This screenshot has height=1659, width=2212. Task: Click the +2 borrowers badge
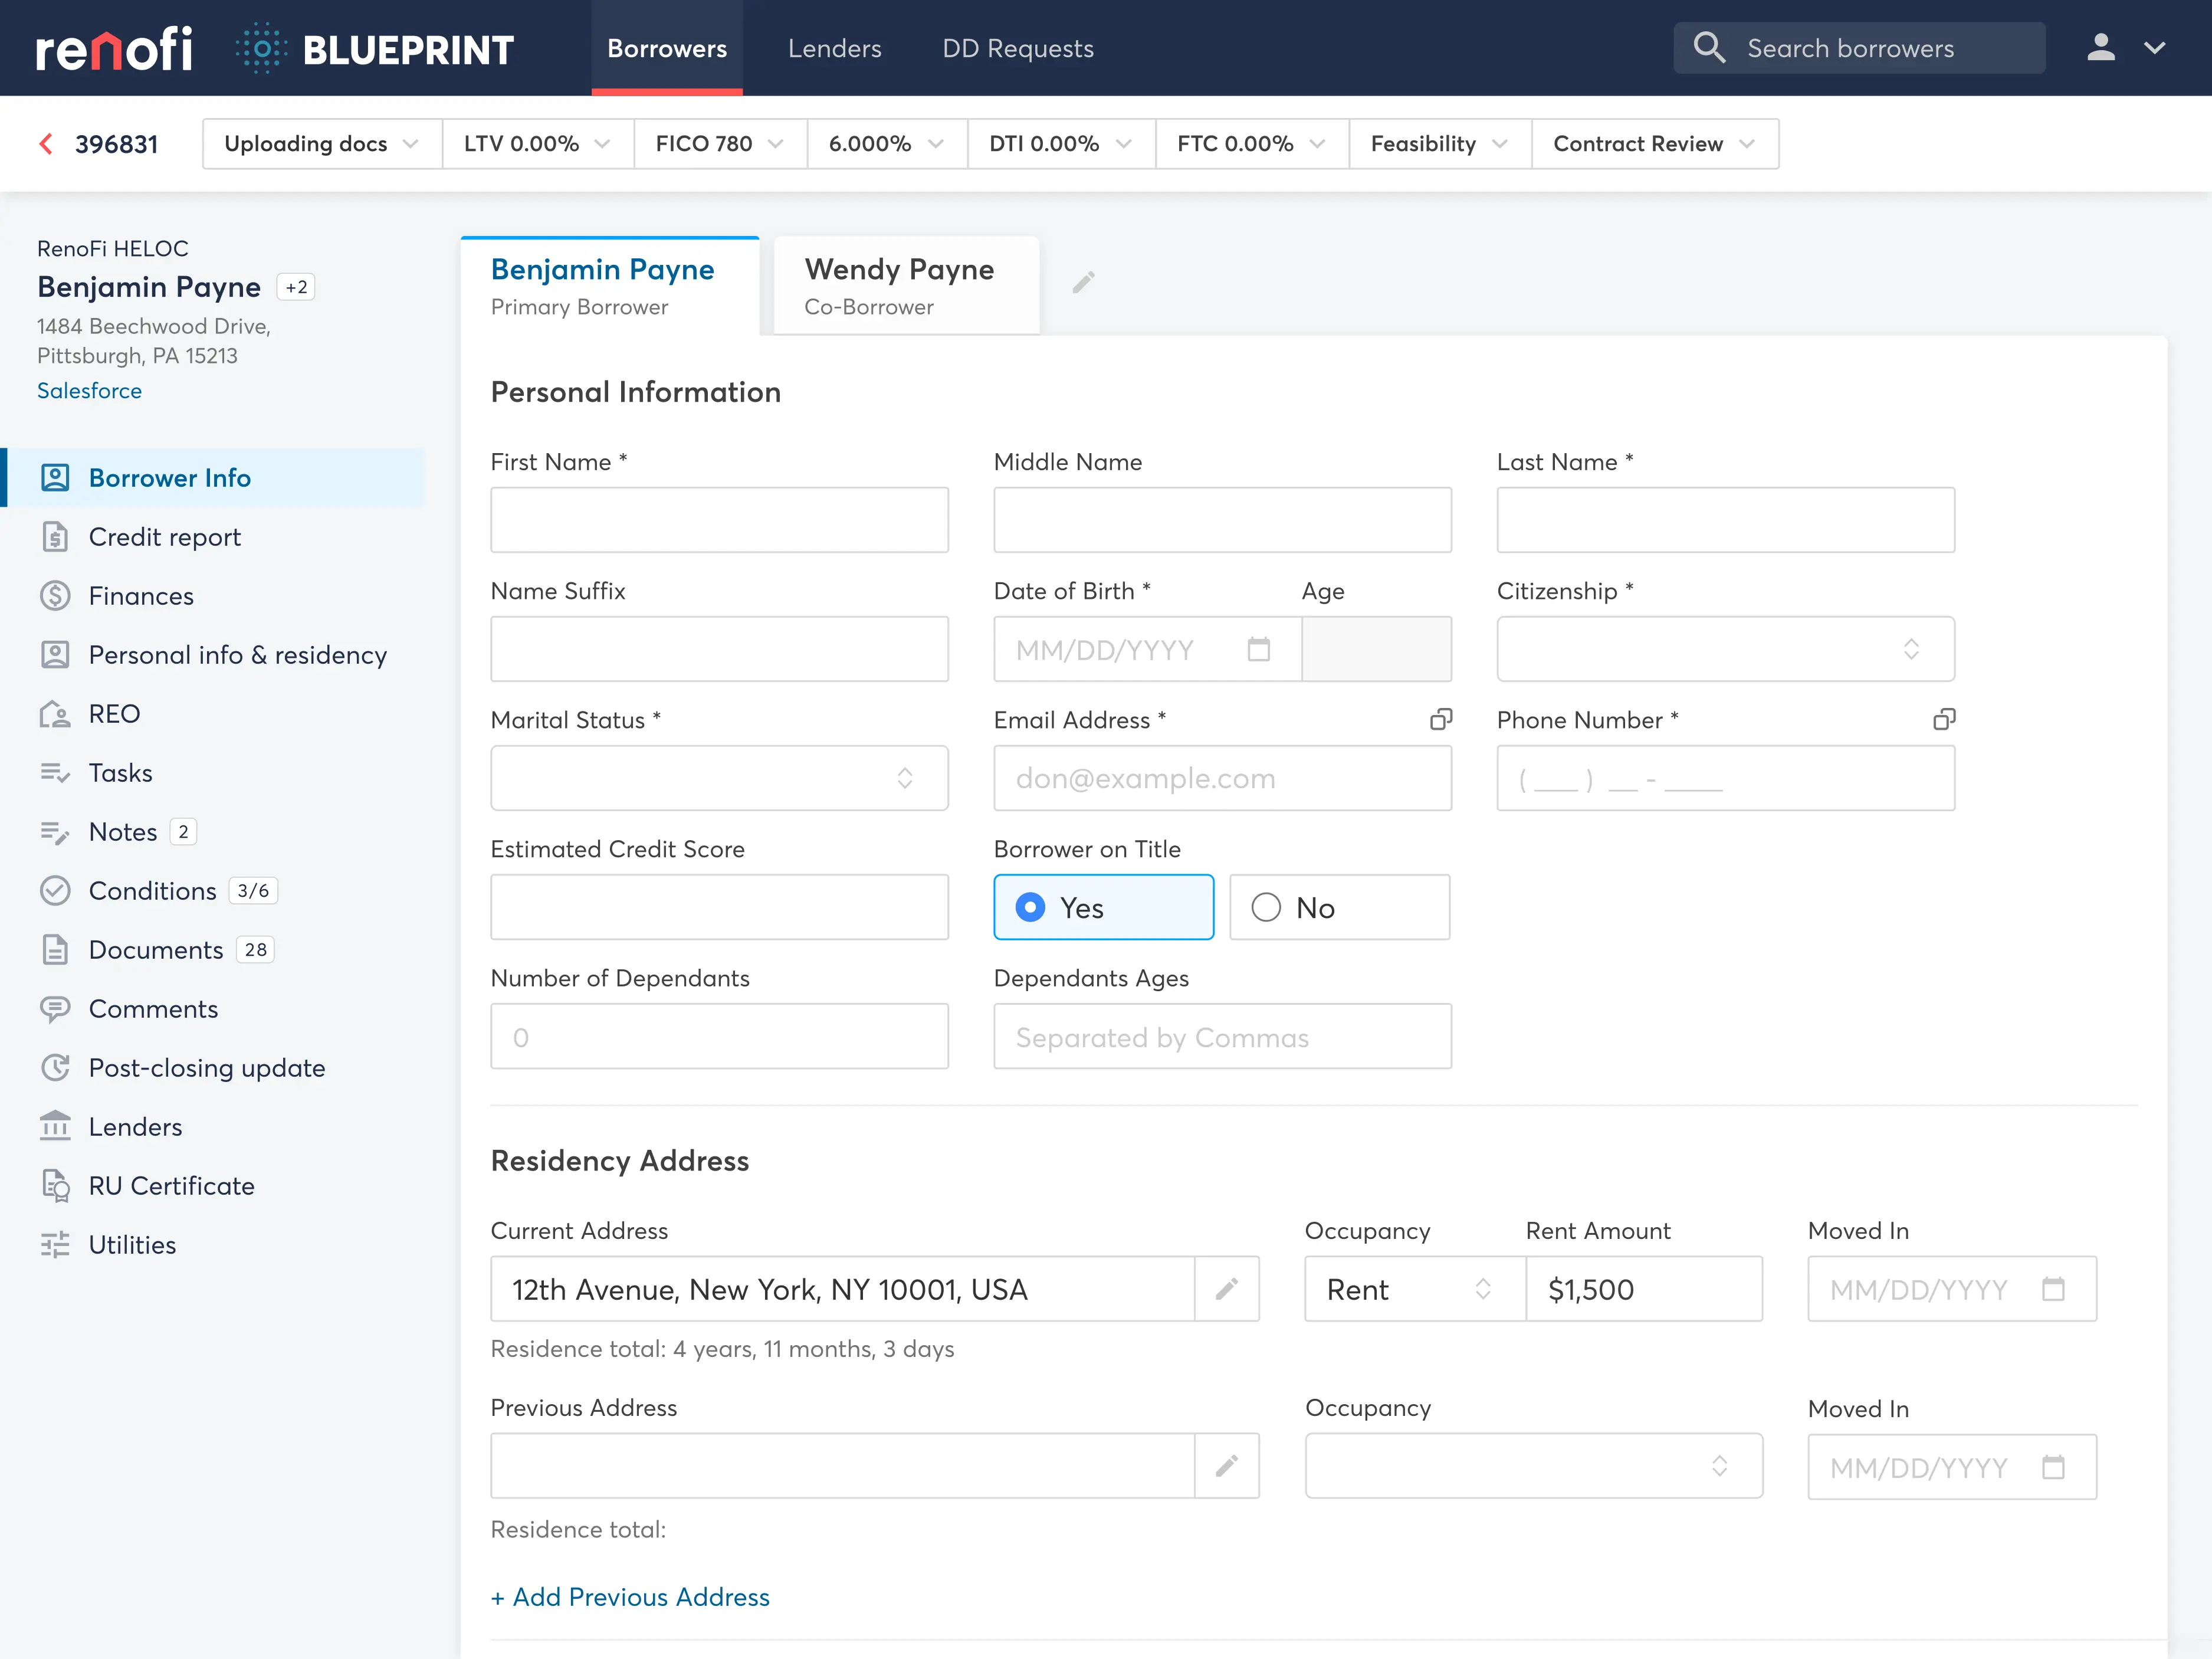296,287
